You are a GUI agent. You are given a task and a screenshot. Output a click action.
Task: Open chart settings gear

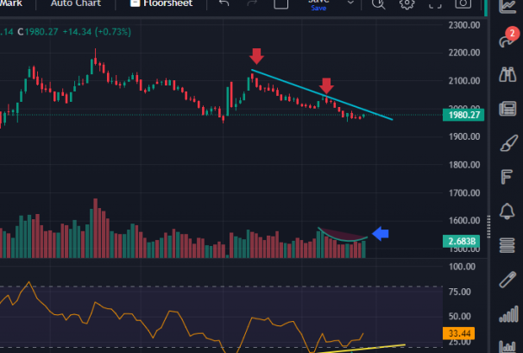[x=407, y=4]
